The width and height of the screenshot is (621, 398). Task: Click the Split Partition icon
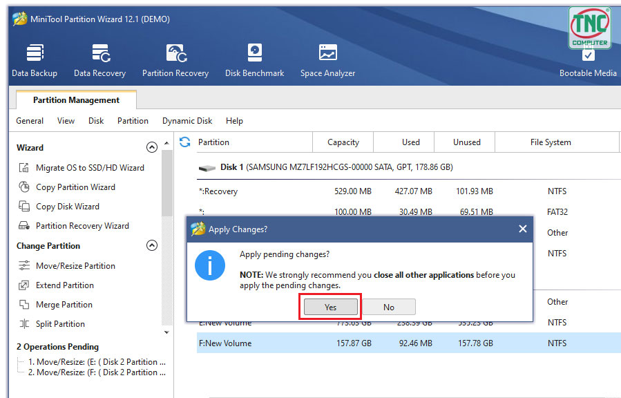click(24, 324)
